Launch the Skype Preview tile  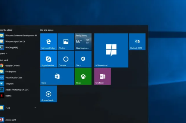48,59
